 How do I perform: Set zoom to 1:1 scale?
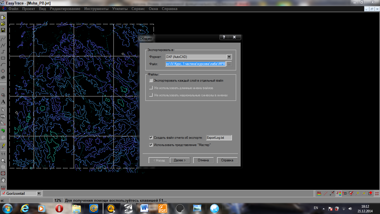3,154
